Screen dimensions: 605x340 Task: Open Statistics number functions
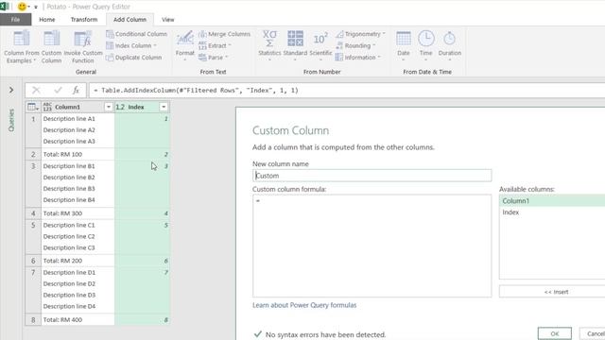269,46
